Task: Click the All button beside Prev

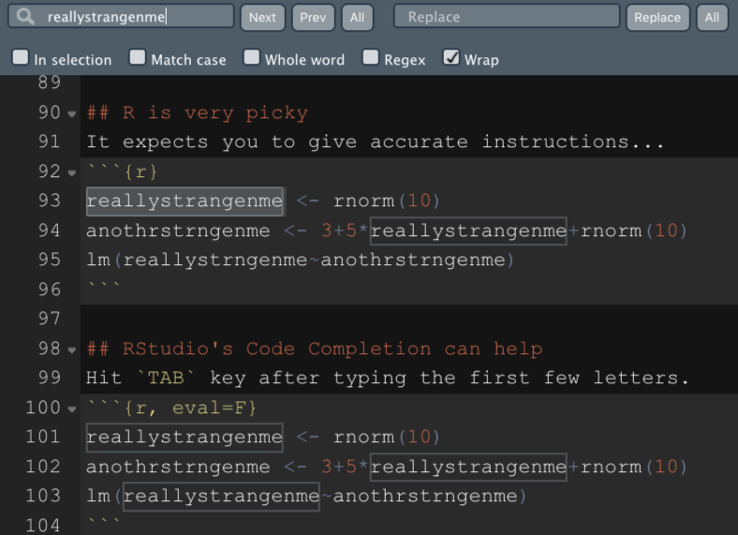Action: point(357,17)
